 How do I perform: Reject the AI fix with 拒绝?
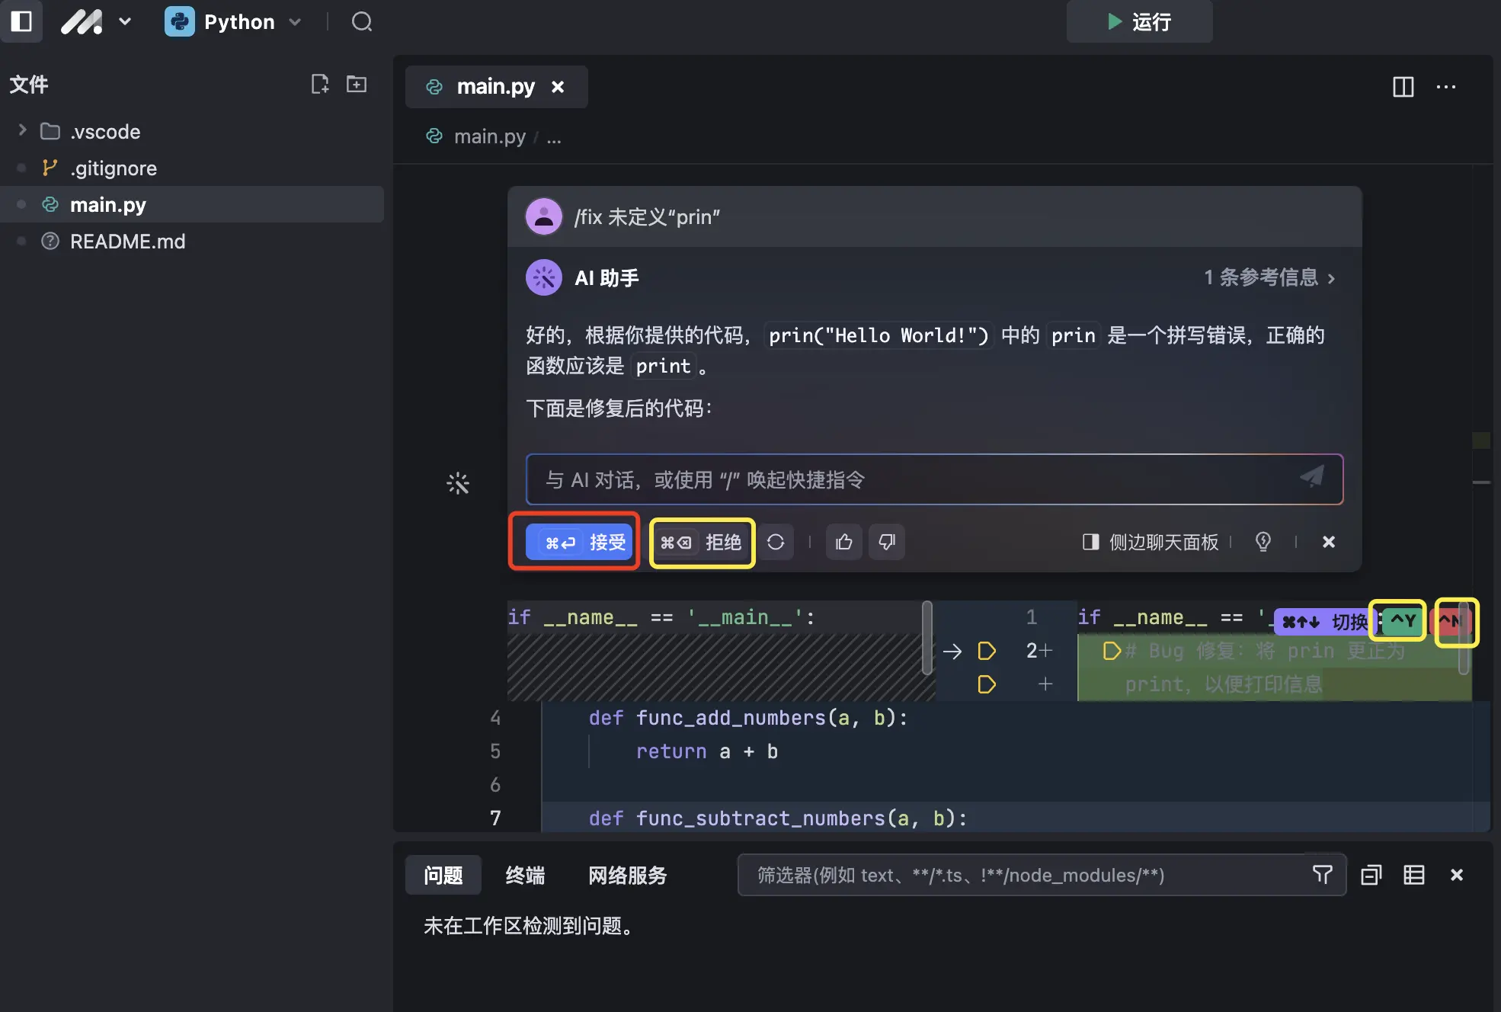click(x=701, y=542)
